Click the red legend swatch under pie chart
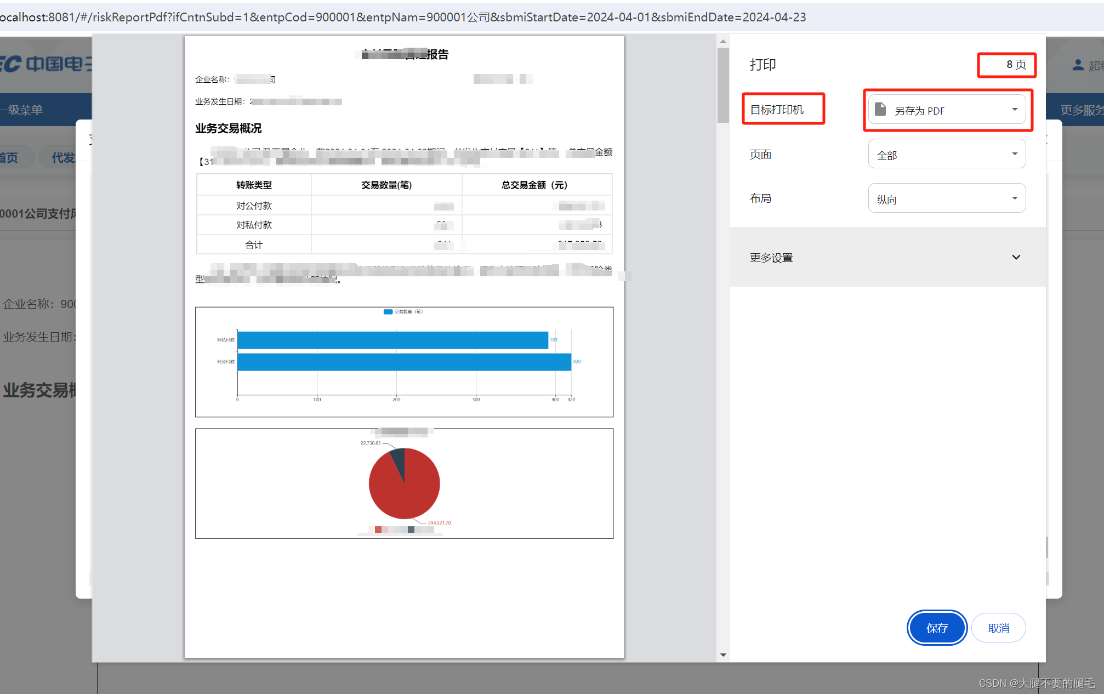Viewport: 1104px width, 694px height. (x=378, y=530)
